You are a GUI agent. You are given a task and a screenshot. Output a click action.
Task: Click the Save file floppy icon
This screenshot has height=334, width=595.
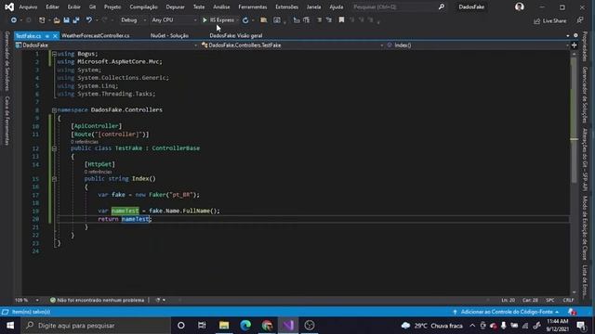(x=66, y=20)
